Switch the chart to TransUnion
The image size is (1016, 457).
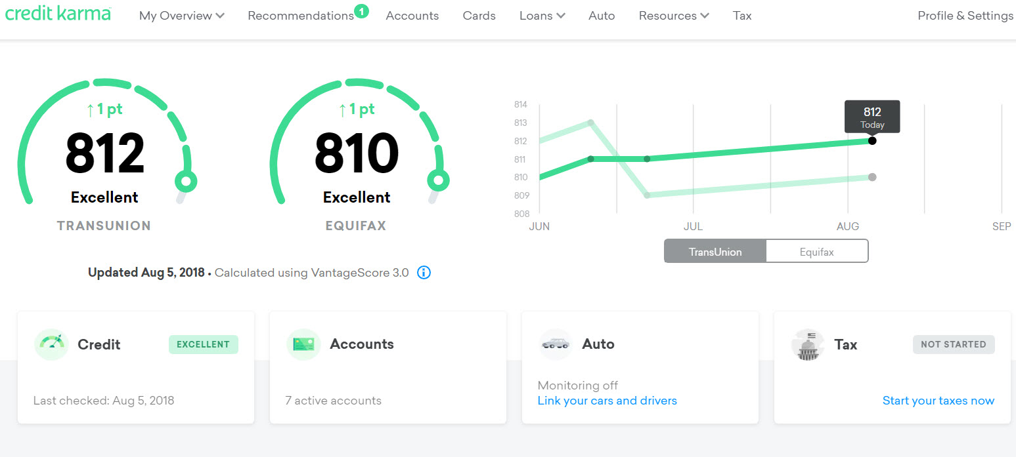click(x=715, y=251)
